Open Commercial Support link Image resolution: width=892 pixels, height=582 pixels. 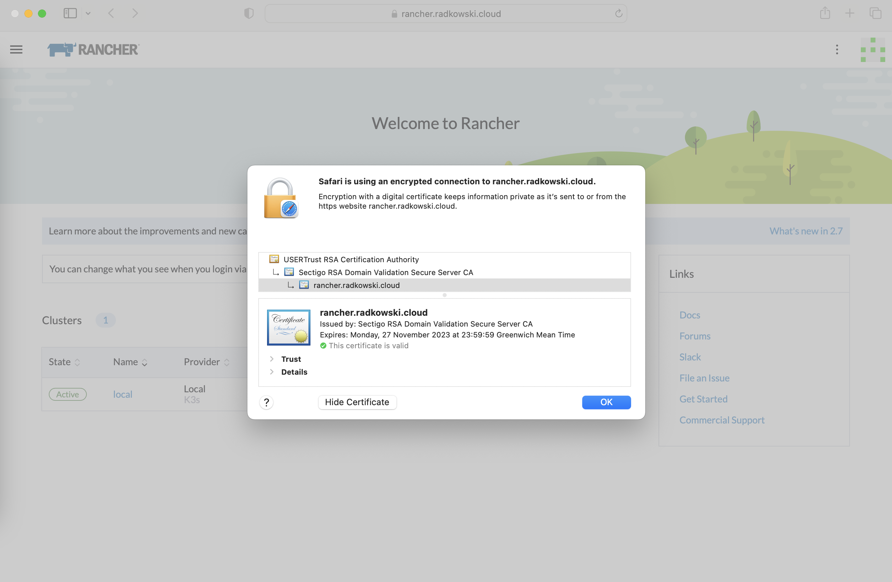click(722, 420)
